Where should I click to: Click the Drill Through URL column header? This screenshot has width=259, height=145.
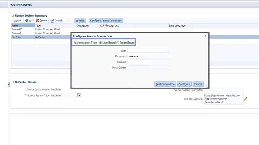[x=134, y=25]
